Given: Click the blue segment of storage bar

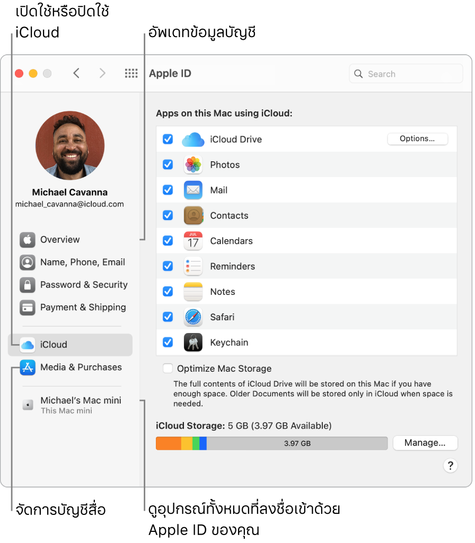Looking at the screenshot, I should pos(203,443).
